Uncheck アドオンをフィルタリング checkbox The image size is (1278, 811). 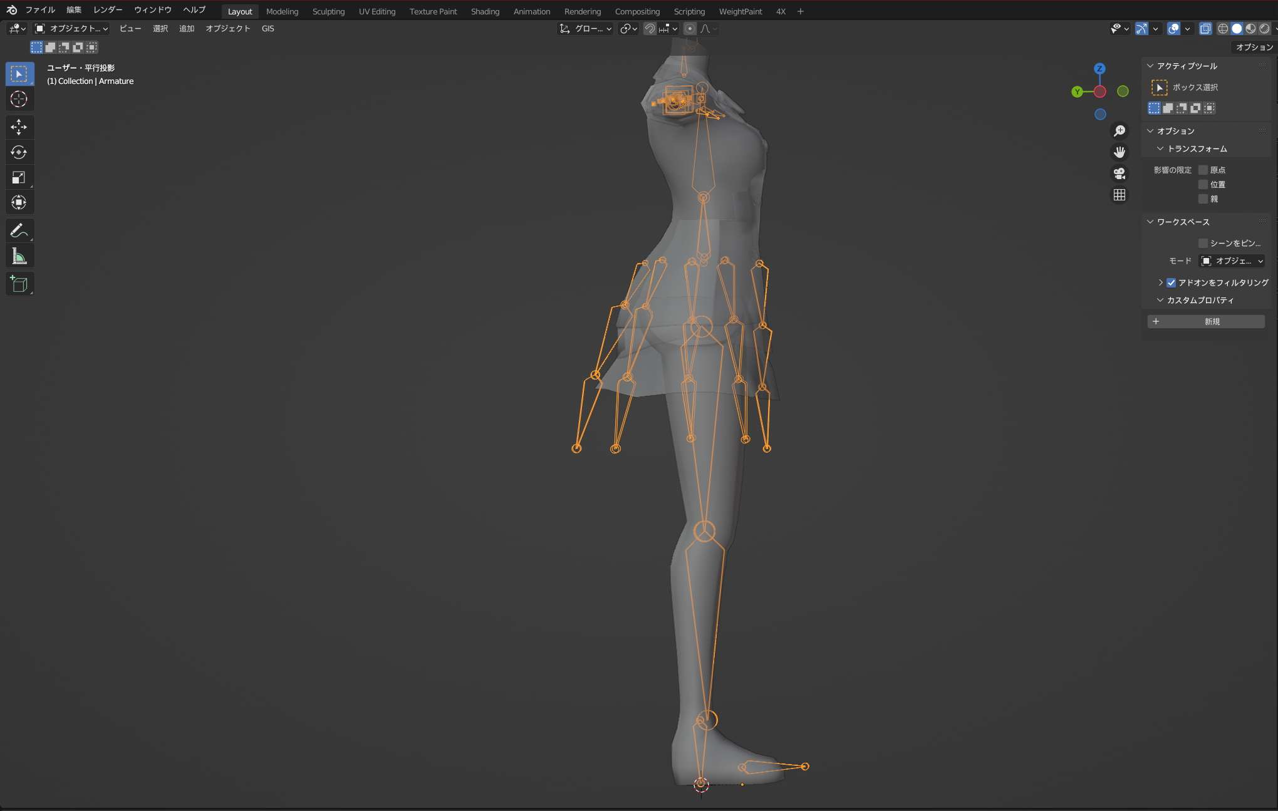pos(1171,282)
